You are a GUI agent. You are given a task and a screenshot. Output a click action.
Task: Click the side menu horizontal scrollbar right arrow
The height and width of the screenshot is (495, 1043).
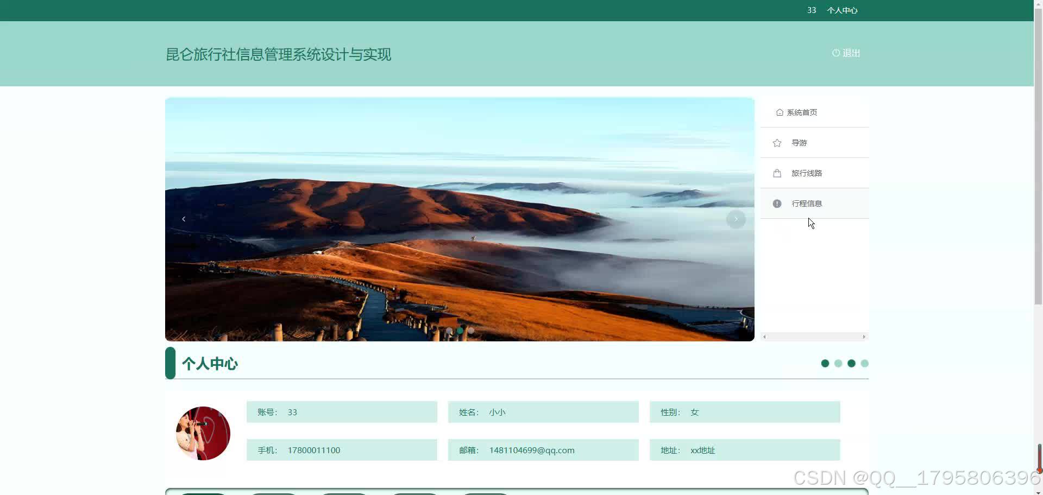(864, 337)
